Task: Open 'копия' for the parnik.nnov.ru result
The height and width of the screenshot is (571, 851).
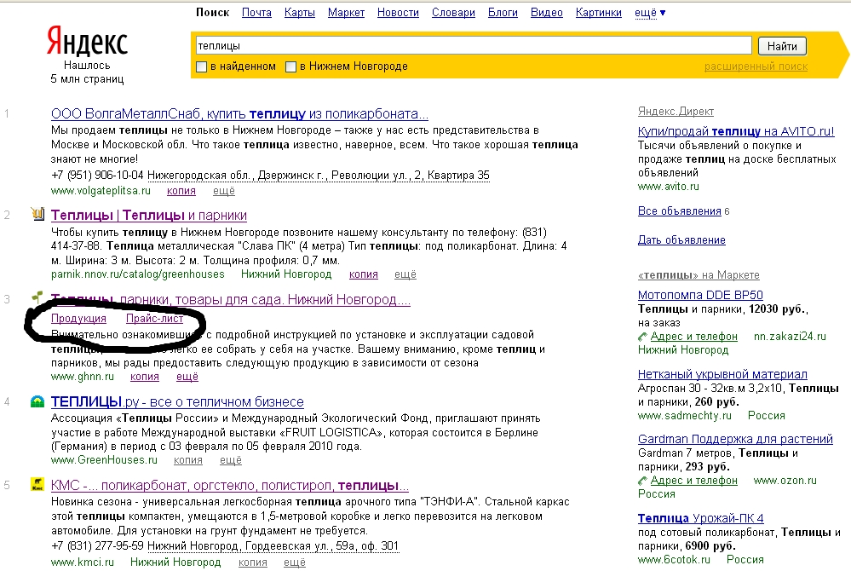Action: [x=364, y=274]
